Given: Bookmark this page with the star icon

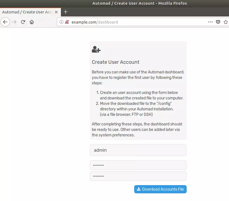Looking at the screenshot, I should (x=226, y=22).
